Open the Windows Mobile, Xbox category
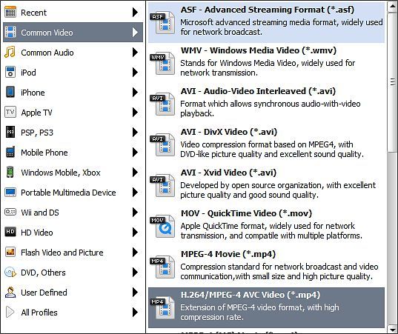 (x=73, y=173)
